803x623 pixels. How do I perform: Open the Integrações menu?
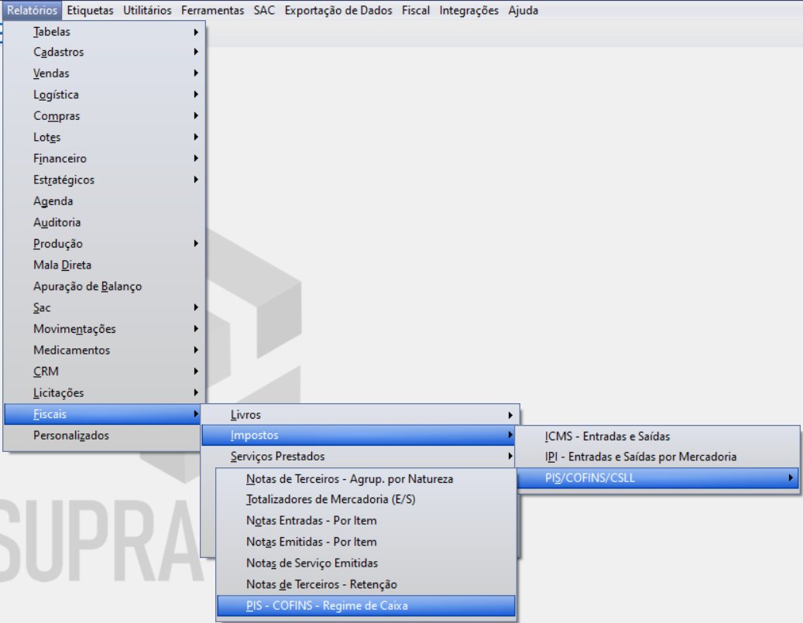(x=468, y=11)
